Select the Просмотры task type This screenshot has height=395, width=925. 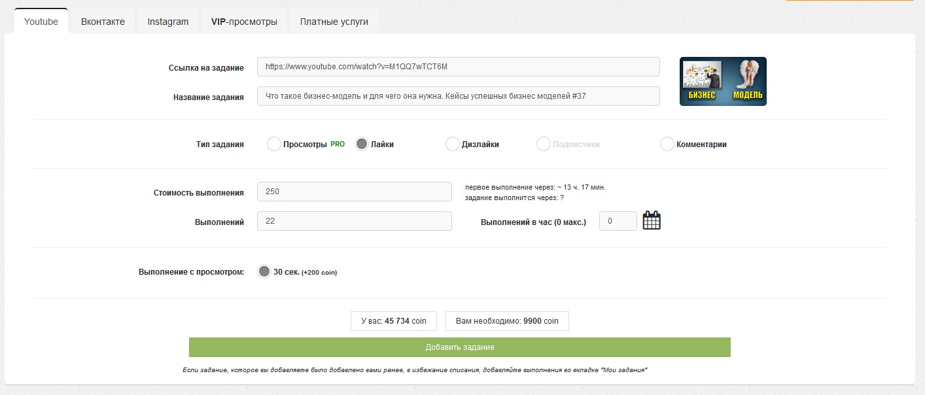click(x=274, y=145)
